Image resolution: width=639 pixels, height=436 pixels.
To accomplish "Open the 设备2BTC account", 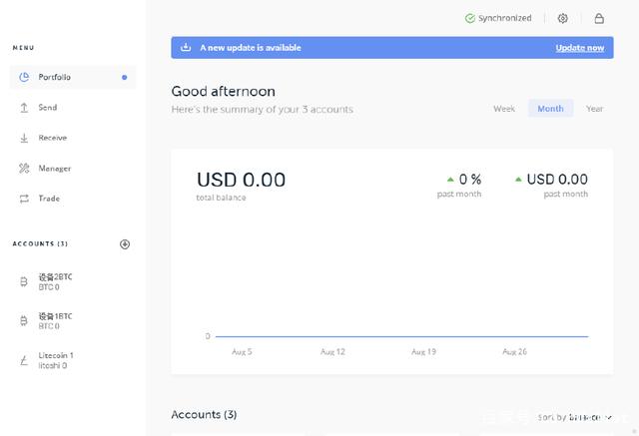I will point(55,281).
